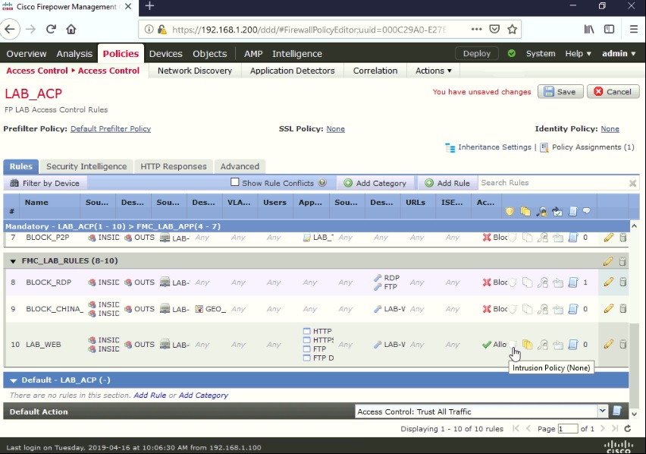The width and height of the screenshot is (646, 454).
Task: Click the comment speech-bubble header icon
Action: coord(586,212)
